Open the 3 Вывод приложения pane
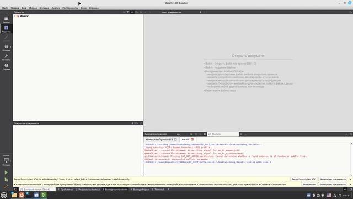353x199 pixels. (115, 190)
